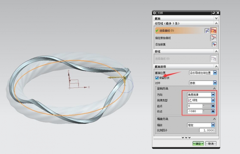Click the 起点 value field
The image size is (240, 154).
point(195,106)
